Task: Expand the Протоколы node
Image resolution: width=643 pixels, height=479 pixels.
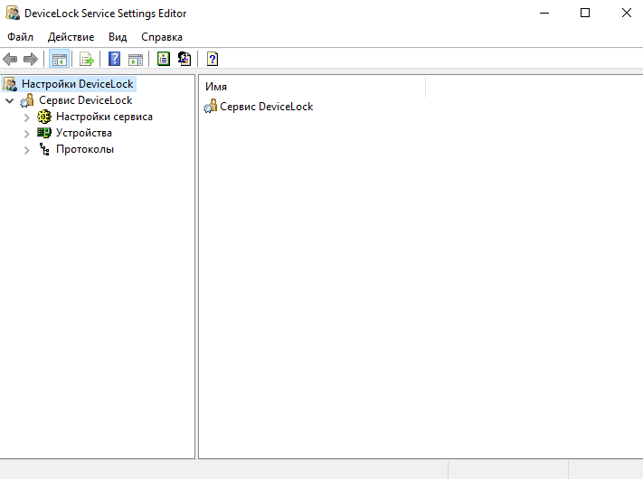Action: click(26, 150)
